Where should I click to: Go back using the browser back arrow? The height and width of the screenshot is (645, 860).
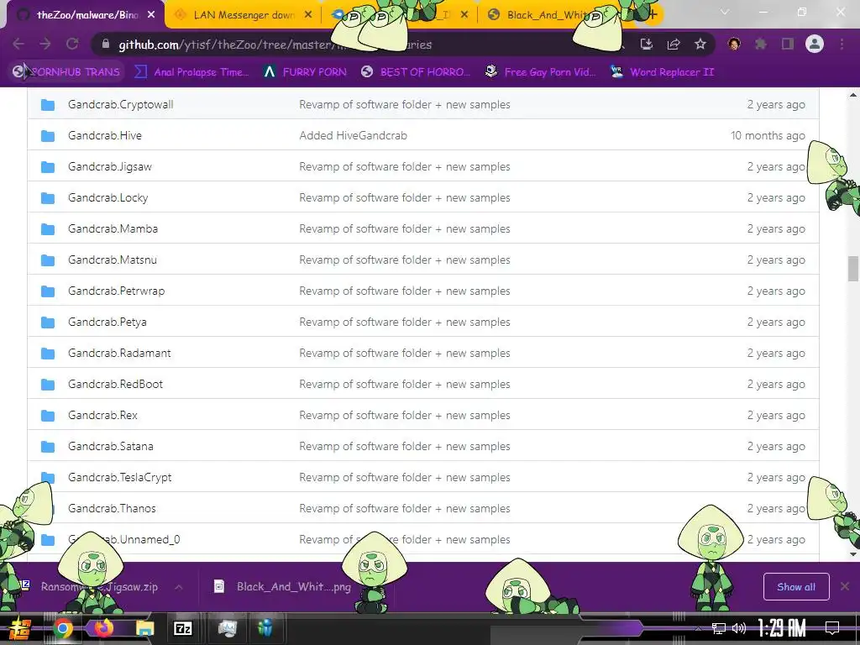pos(18,44)
